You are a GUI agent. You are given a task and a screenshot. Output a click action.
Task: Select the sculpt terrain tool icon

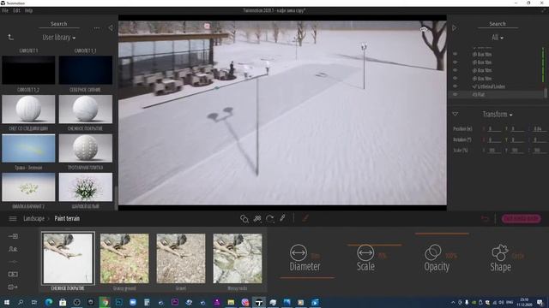(x=244, y=219)
